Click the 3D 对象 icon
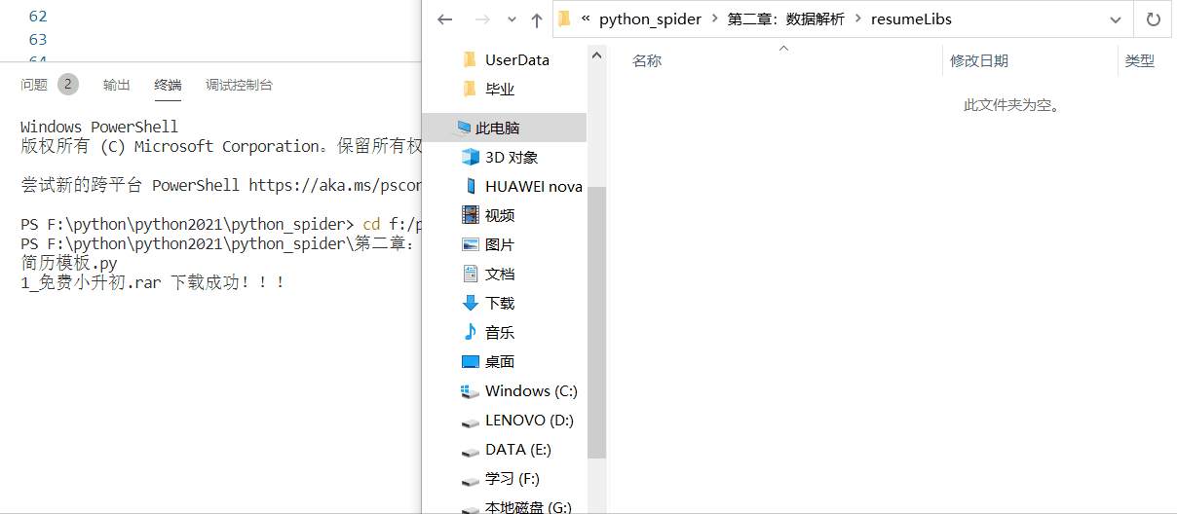Image resolution: width=1177 pixels, height=514 pixels. click(471, 157)
